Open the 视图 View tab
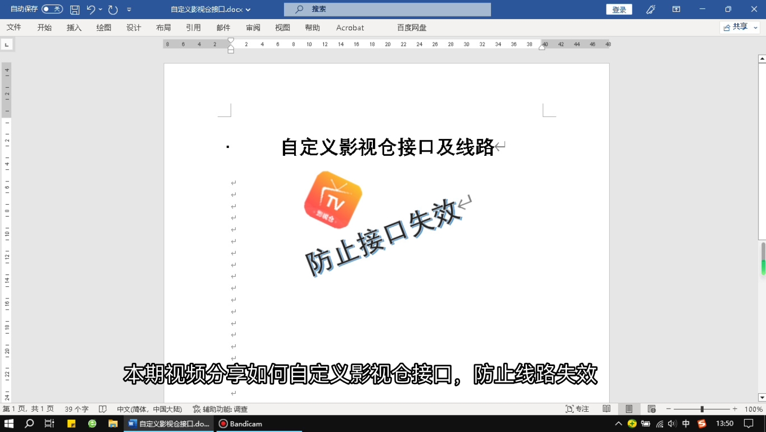Viewport: 766px width, 432px height. click(282, 28)
